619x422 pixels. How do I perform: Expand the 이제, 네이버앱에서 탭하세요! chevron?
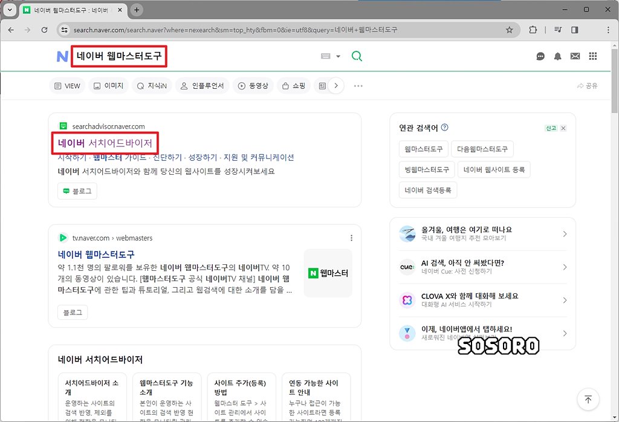coord(565,333)
